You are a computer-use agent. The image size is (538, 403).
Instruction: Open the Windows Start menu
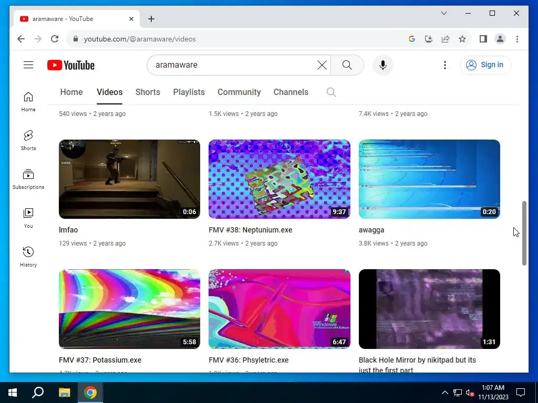(13, 393)
